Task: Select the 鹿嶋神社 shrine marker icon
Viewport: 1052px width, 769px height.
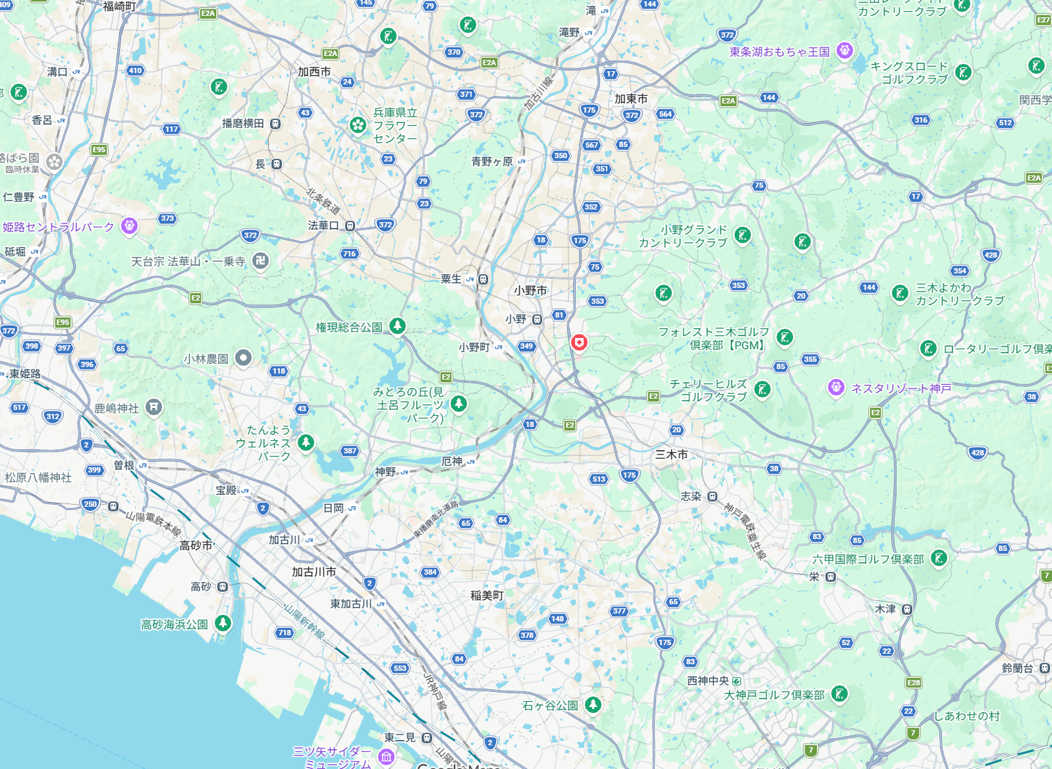Action: [x=153, y=407]
